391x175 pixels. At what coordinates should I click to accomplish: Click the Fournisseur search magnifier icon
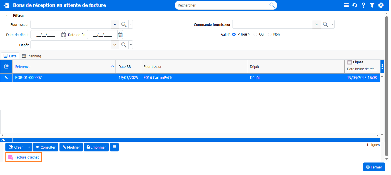[124, 24]
